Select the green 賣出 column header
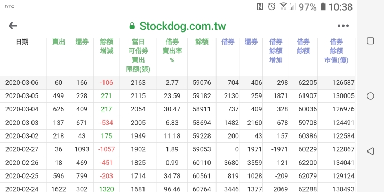The height and width of the screenshot is (192, 384). [59, 42]
